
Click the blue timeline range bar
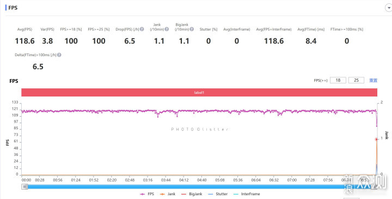(x=199, y=187)
